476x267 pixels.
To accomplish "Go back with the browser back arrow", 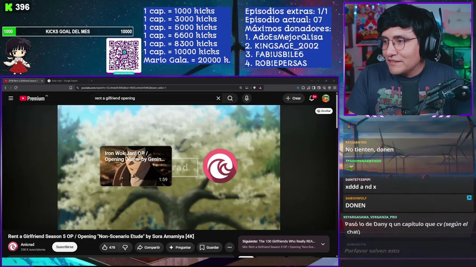I will coord(6,88).
